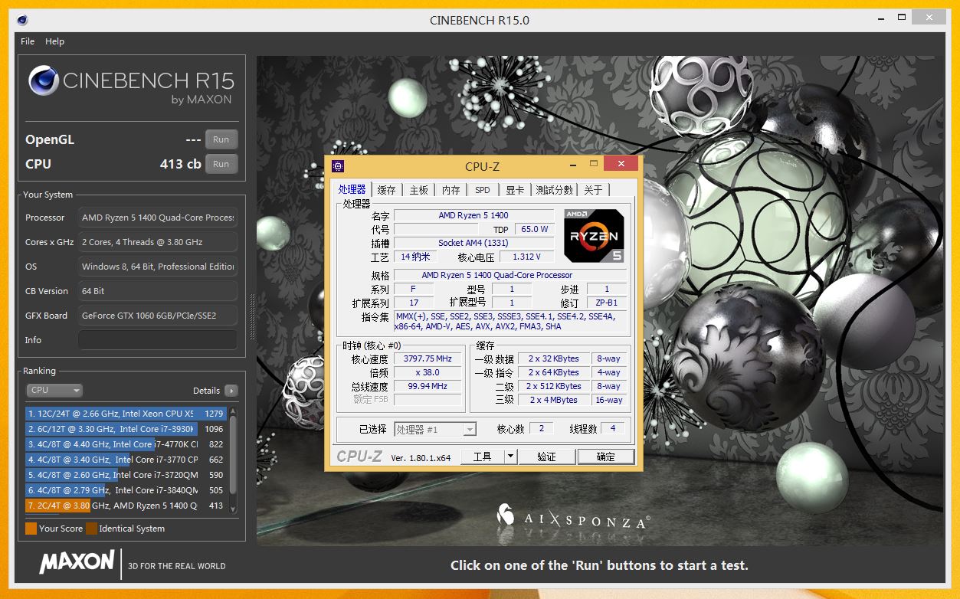Click the CPU-Z brand logo next to the version
This screenshot has width=960, height=599.
[361, 456]
